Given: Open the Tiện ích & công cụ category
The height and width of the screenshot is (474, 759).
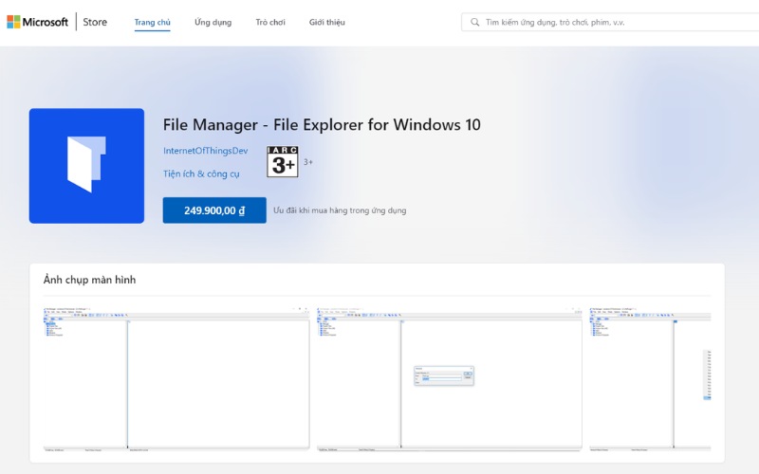Looking at the screenshot, I should (x=201, y=173).
